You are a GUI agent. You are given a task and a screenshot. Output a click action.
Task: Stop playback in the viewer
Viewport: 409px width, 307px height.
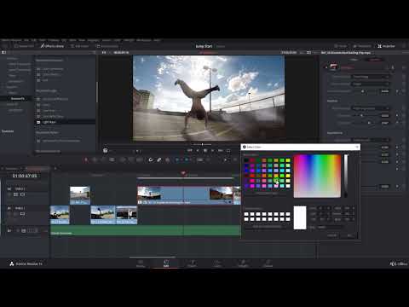click(205, 150)
